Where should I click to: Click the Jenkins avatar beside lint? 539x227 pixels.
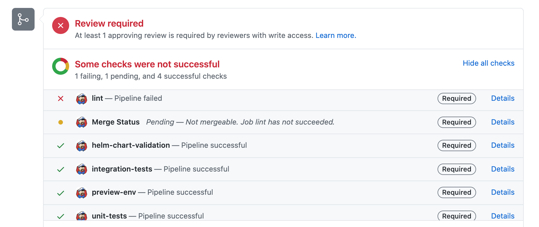pyautogui.click(x=82, y=99)
